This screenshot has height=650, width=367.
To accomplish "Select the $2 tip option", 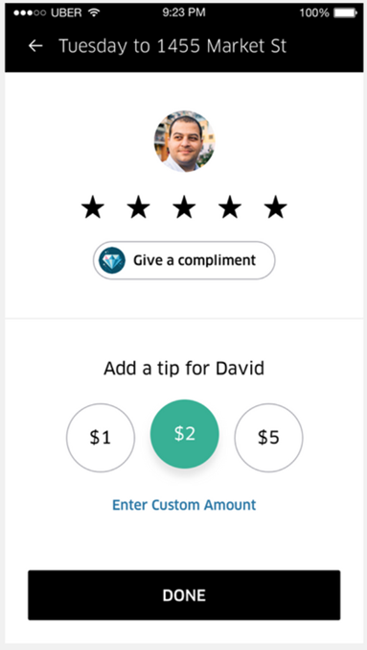I will coord(185,434).
